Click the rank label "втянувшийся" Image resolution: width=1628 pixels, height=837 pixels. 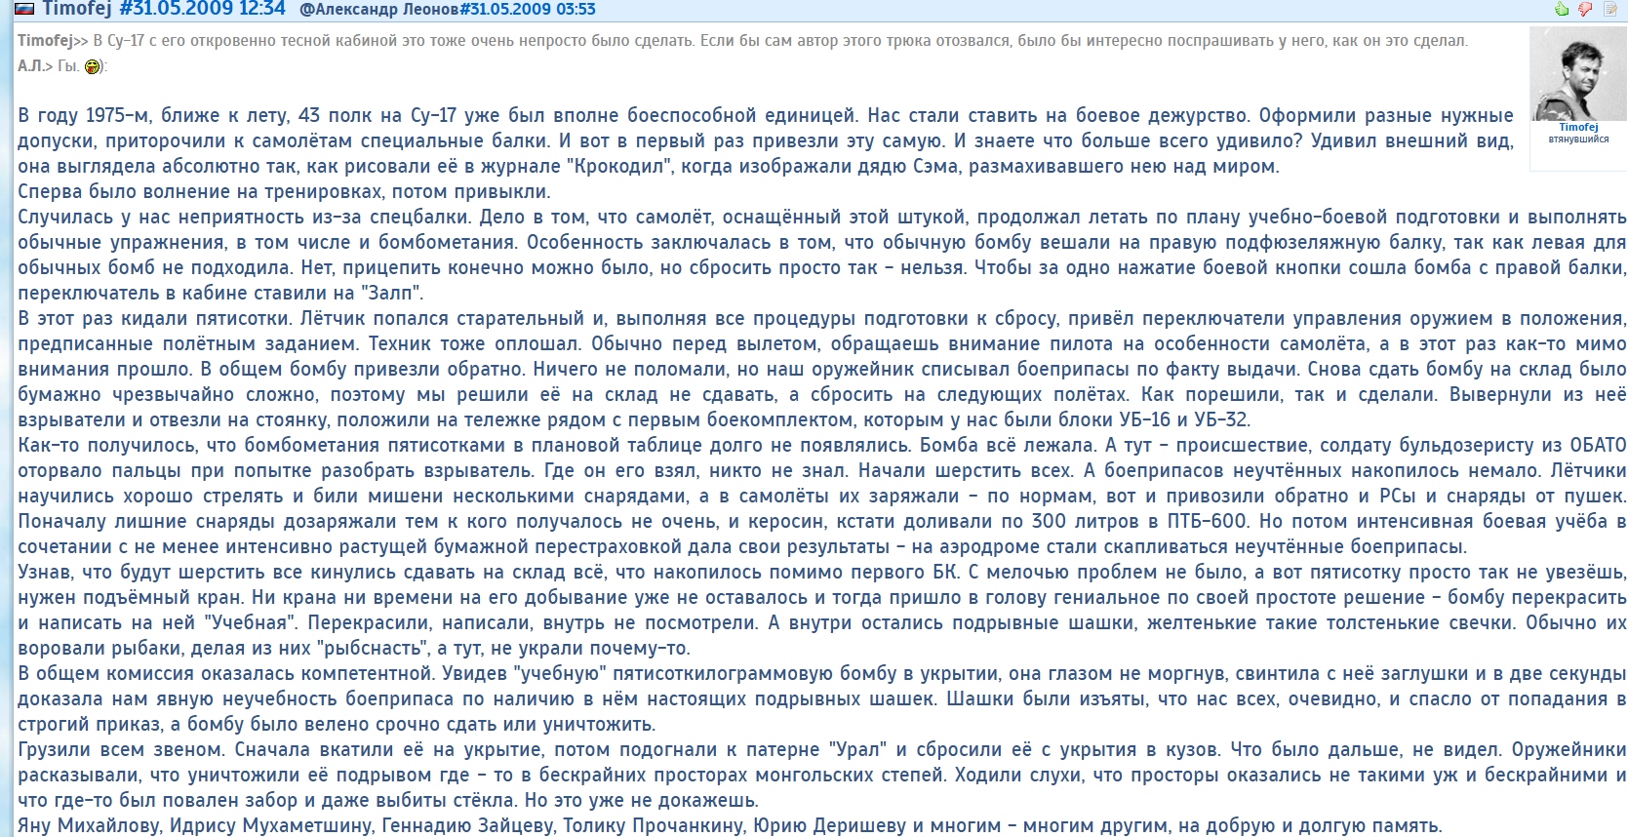click(x=1577, y=139)
